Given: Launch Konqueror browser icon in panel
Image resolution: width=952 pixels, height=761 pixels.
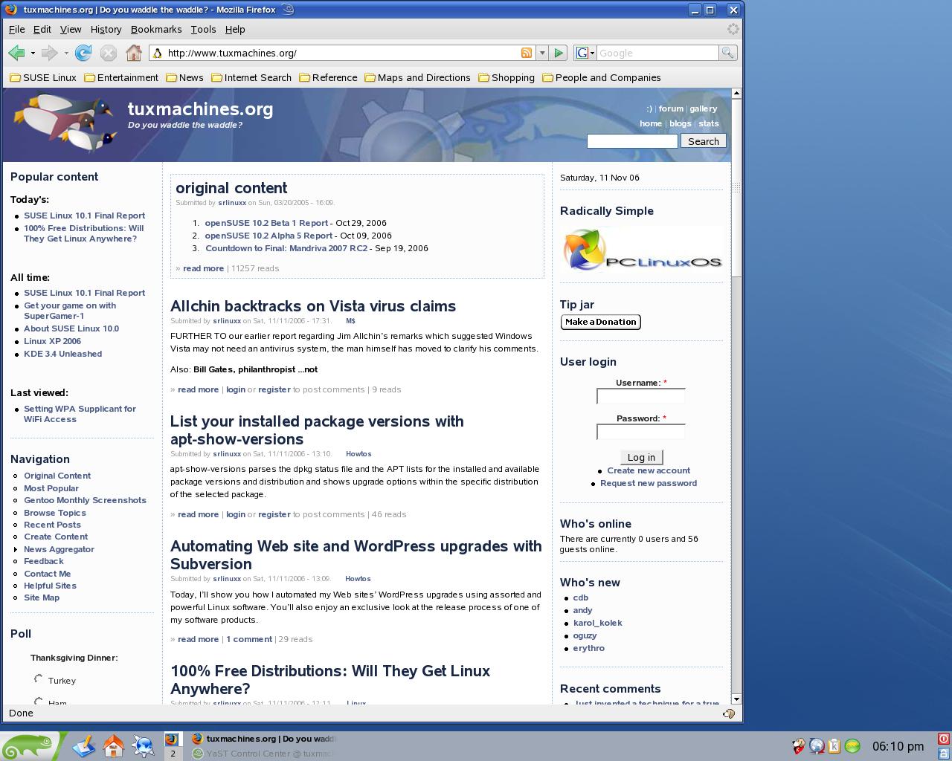Looking at the screenshot, I should click(x=144, y=745).
